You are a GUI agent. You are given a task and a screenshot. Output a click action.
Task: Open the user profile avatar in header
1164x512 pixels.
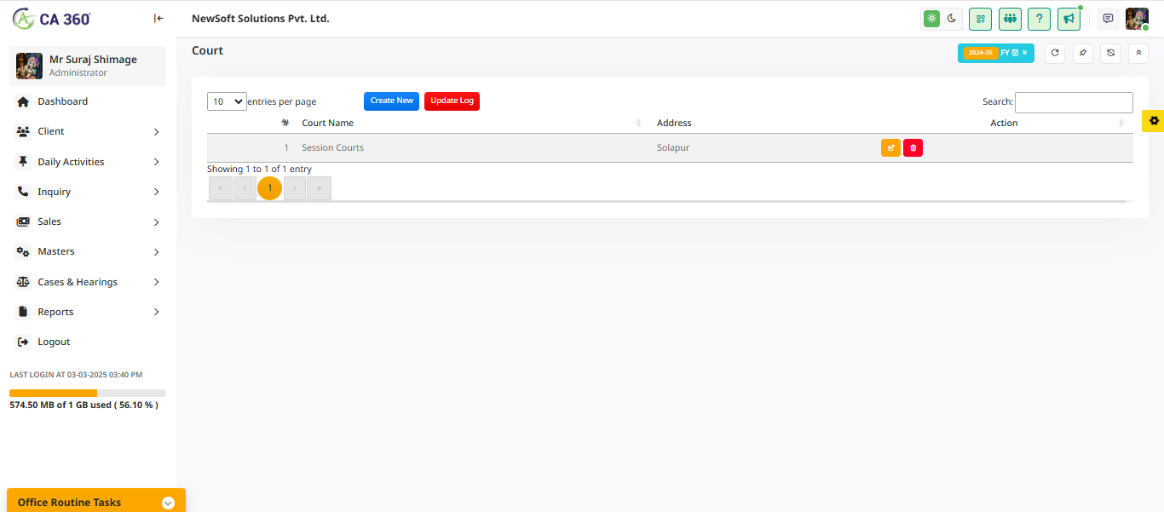pyautogui.click(x=1137, y=19)
